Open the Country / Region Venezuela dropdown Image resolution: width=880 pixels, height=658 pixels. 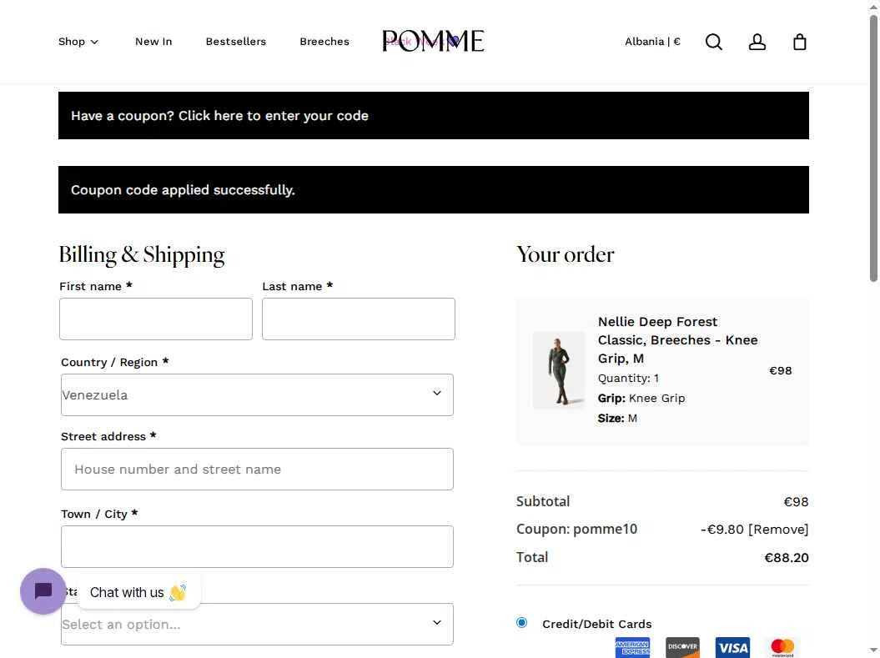(x=257, y=395)
